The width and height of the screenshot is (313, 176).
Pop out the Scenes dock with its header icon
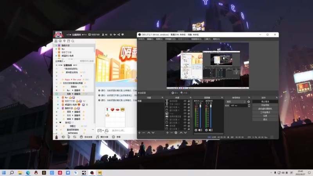pyautogui.click(x=162, y=97)
